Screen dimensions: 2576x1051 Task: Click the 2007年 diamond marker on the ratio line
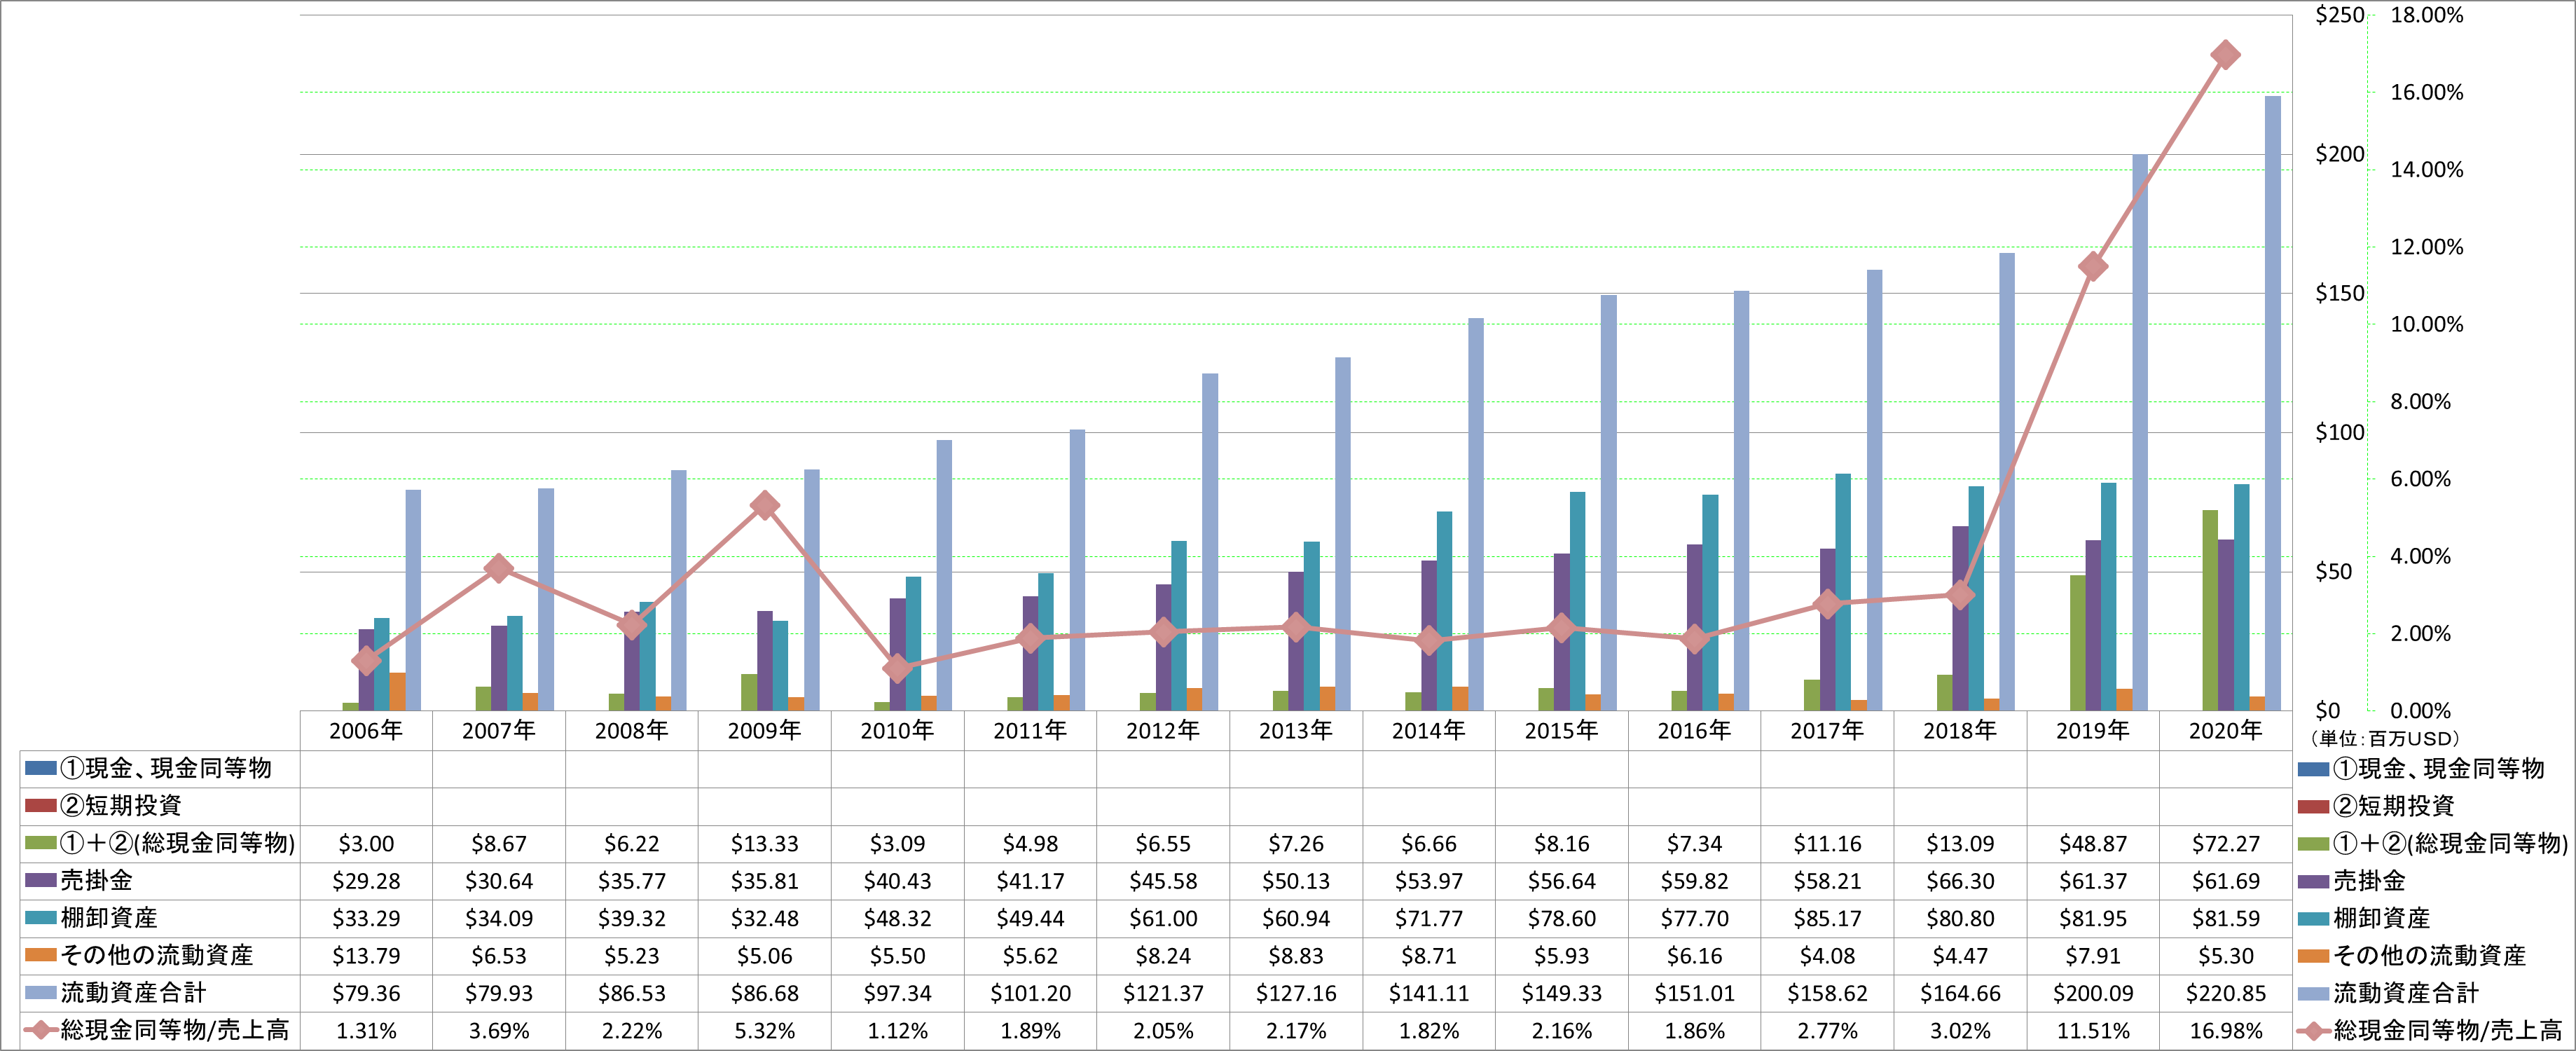[499, 569]
